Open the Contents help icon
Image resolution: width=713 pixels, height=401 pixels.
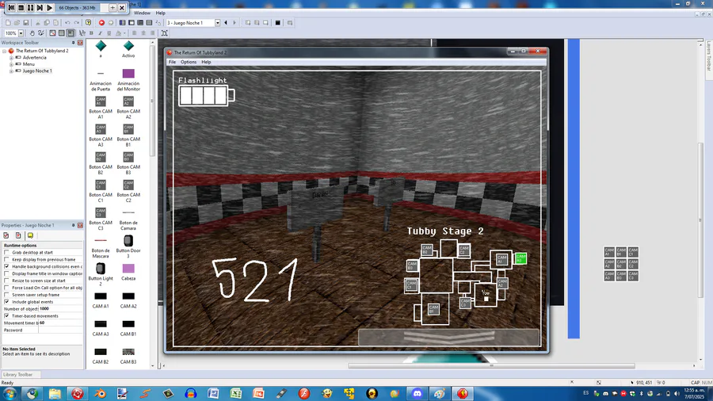pos(88,23)
